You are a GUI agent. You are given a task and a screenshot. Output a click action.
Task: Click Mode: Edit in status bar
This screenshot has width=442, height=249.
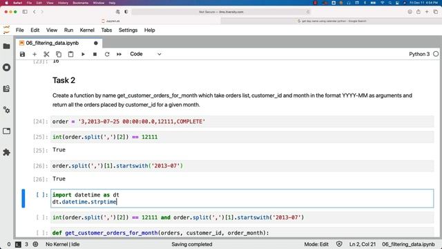click(x=316, y=244)
